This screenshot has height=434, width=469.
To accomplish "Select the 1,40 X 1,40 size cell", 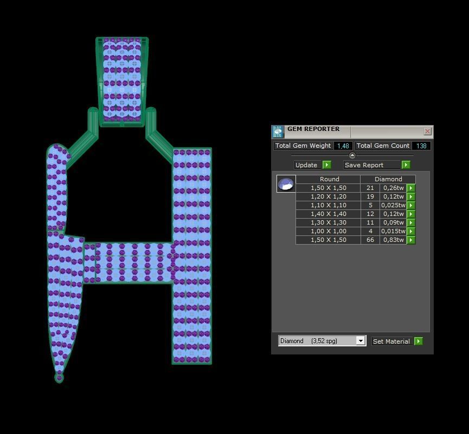I will pos(328,214).
